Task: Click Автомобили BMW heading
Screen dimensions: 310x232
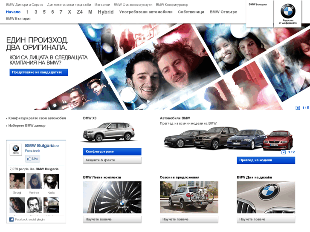Action: (175, 118)
